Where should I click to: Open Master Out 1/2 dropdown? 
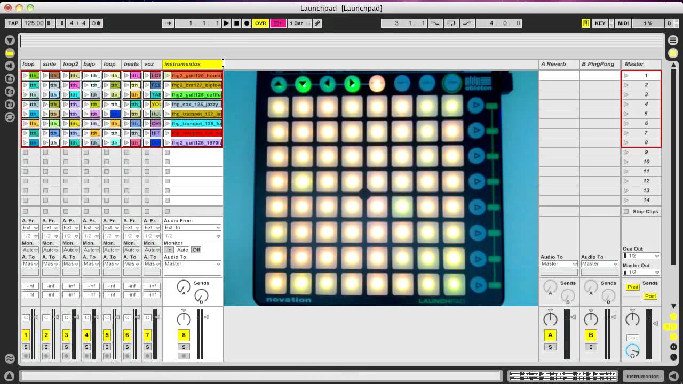tap(641, 273)
